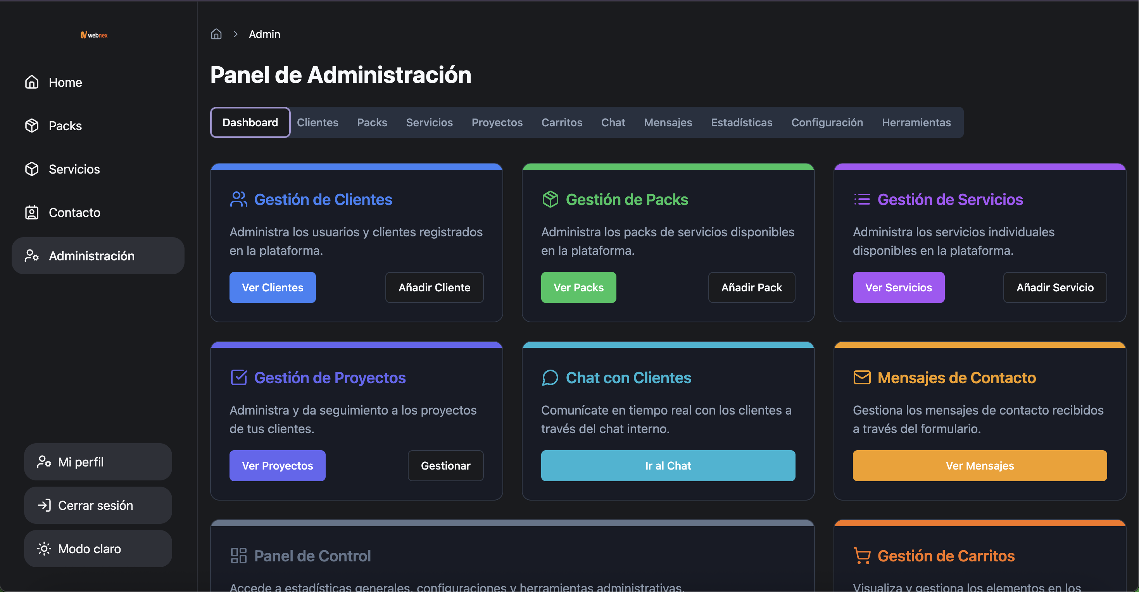The height and width of the screenshot is (592, 1139).
Task: Open the Proyectos tab
Action: point(497,122)
